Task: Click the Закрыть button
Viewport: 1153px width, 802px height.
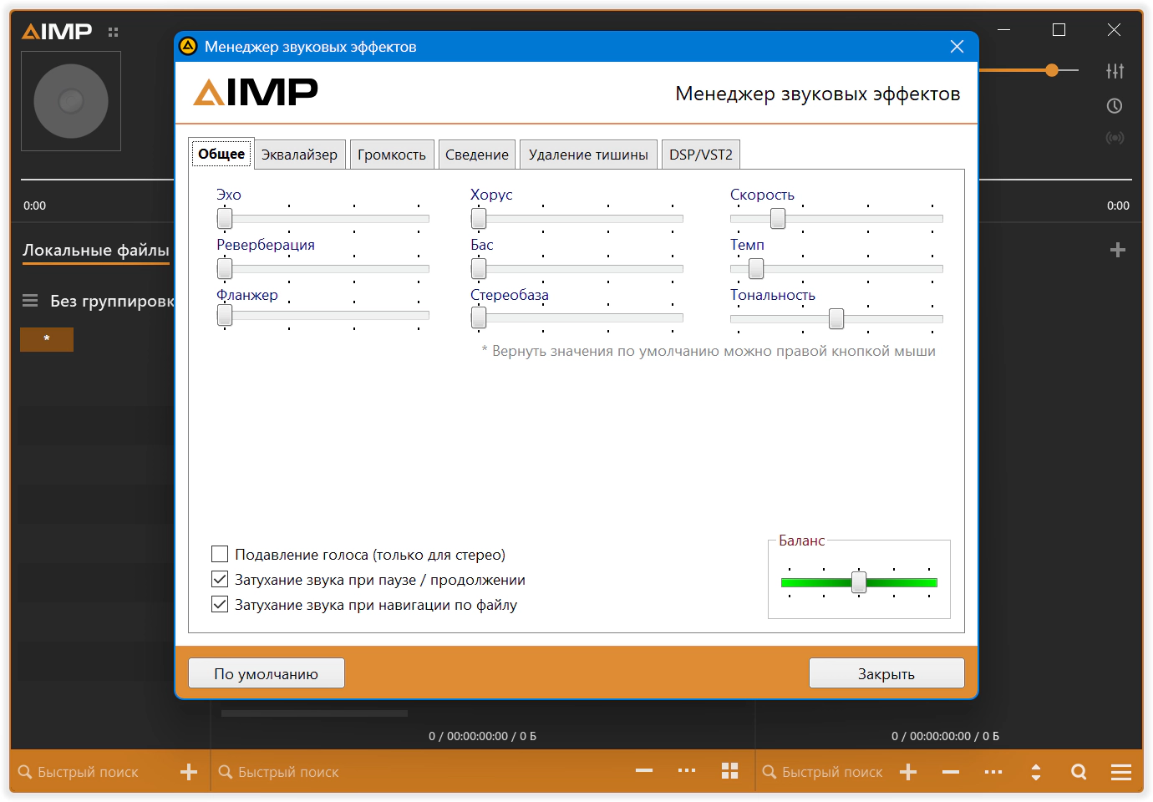Action: click(x=886, y=673)
